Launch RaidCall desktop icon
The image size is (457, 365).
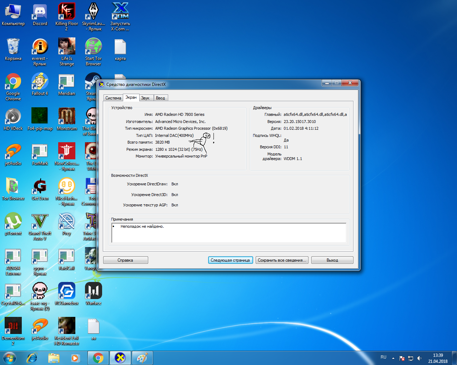(67, 259)
